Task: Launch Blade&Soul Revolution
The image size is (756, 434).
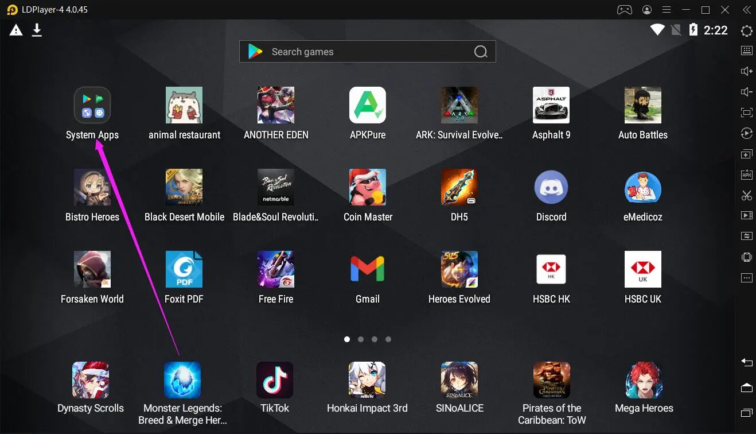Action: pos(276,187)
